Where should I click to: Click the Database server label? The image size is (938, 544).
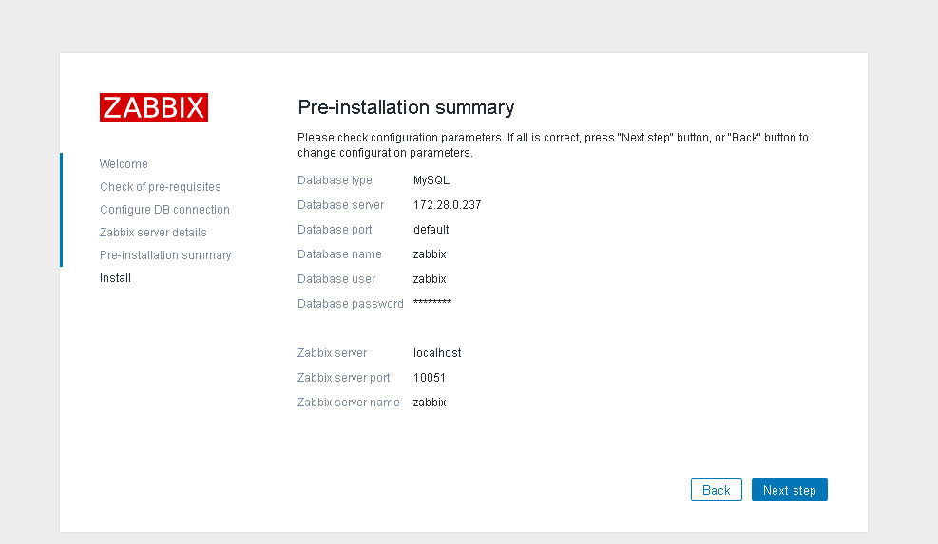pyautogui.click(x=340, y=204)
